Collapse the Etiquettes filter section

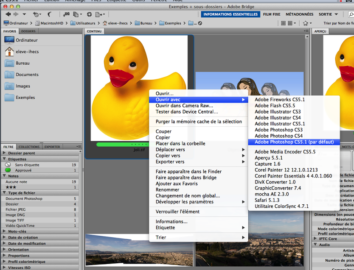click(x=4, y=159)
